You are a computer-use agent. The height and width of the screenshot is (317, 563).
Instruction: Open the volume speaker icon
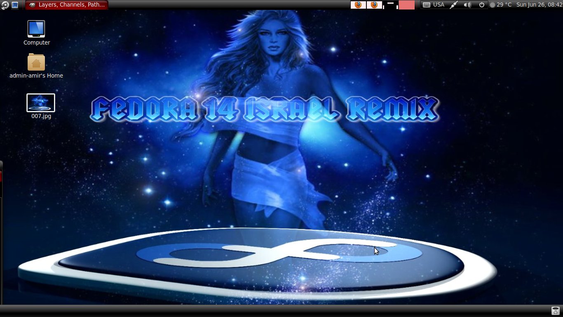[467, 5]
